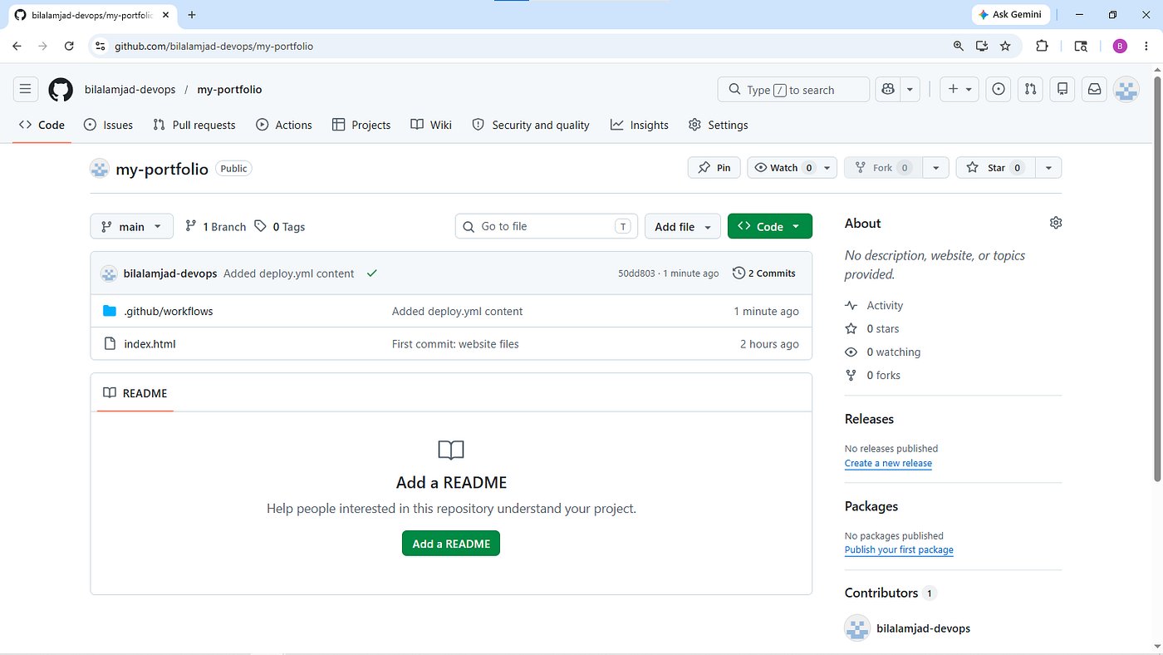
Task: Open the header pull requests icon
Action: (1030, 90)
